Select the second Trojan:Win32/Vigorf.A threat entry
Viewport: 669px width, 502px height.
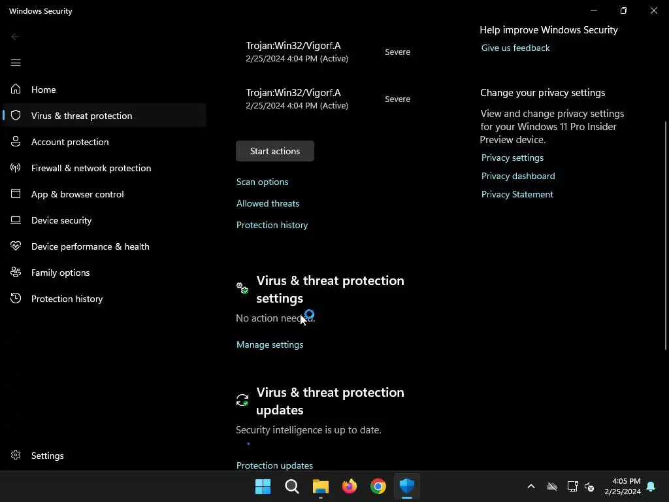(329, 99)
